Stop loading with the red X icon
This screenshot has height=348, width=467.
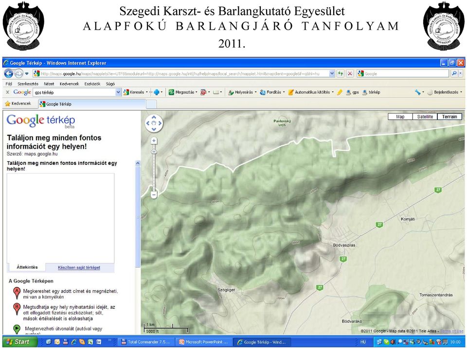coord(350,73)
